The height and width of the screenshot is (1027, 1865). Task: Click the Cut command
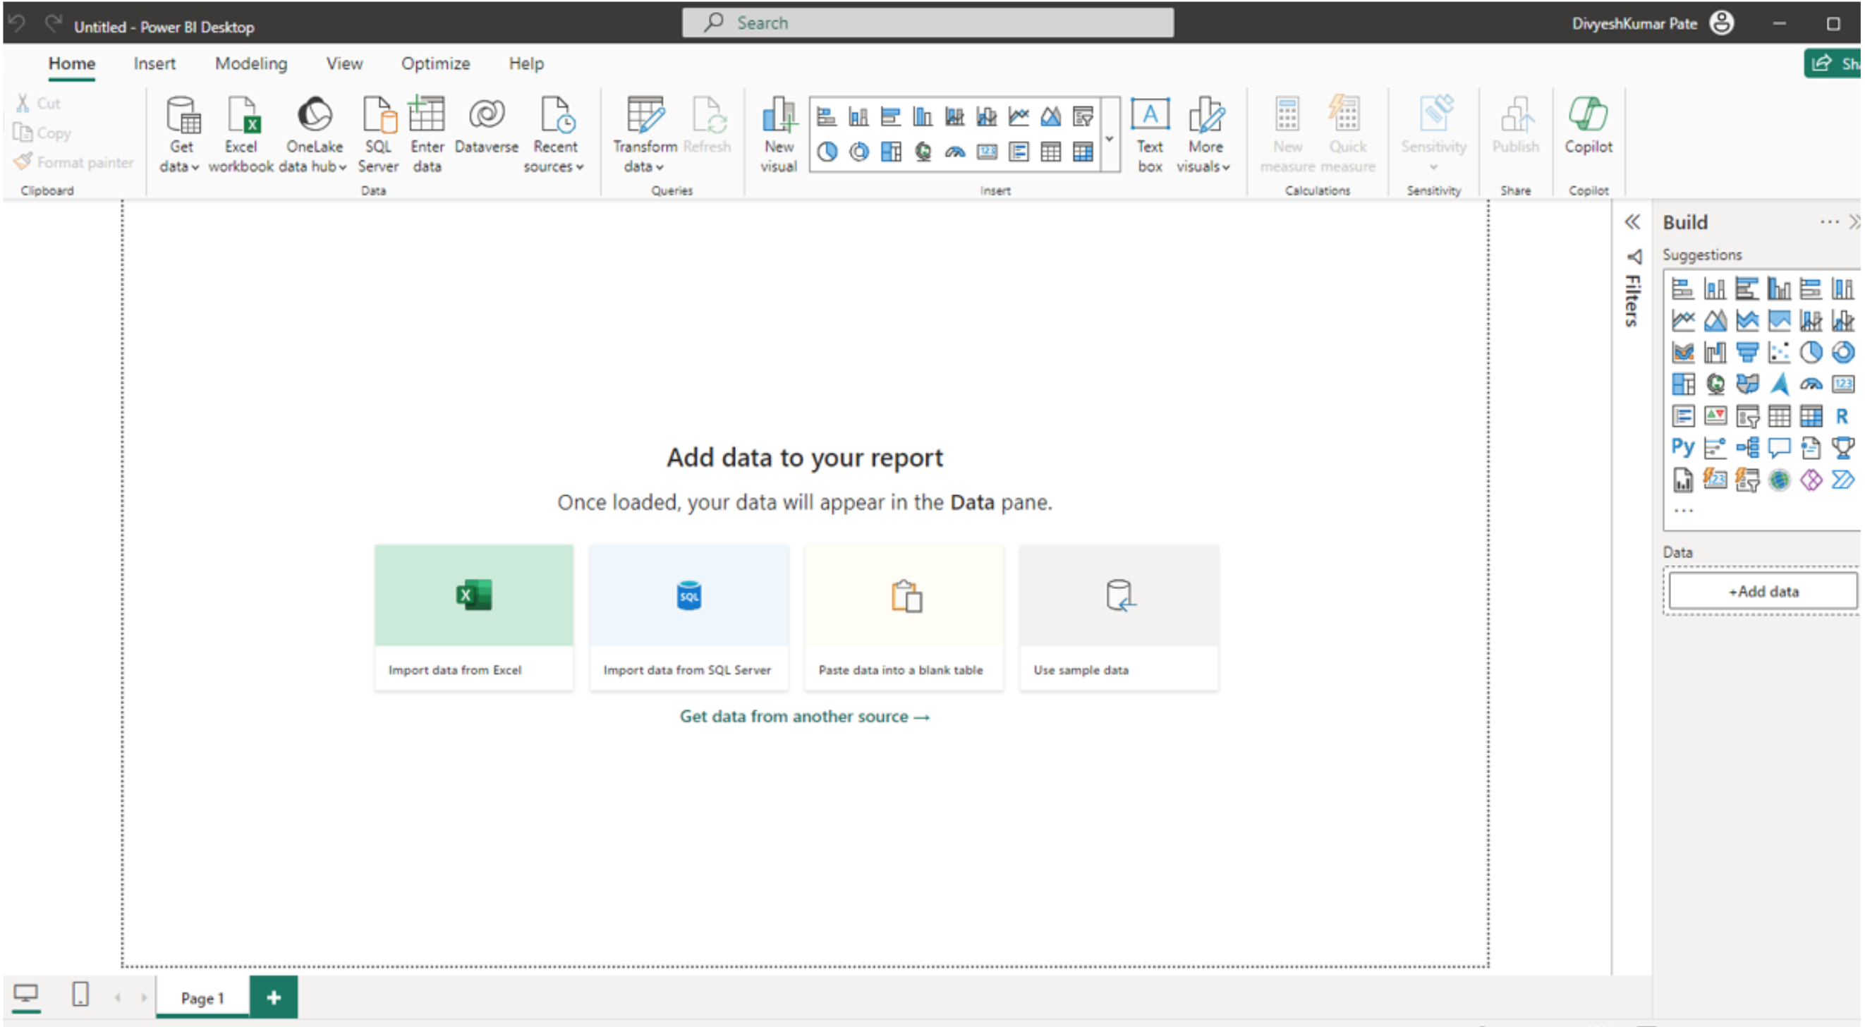39,104
